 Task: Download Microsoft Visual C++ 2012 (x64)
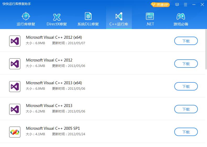[186, 41]
